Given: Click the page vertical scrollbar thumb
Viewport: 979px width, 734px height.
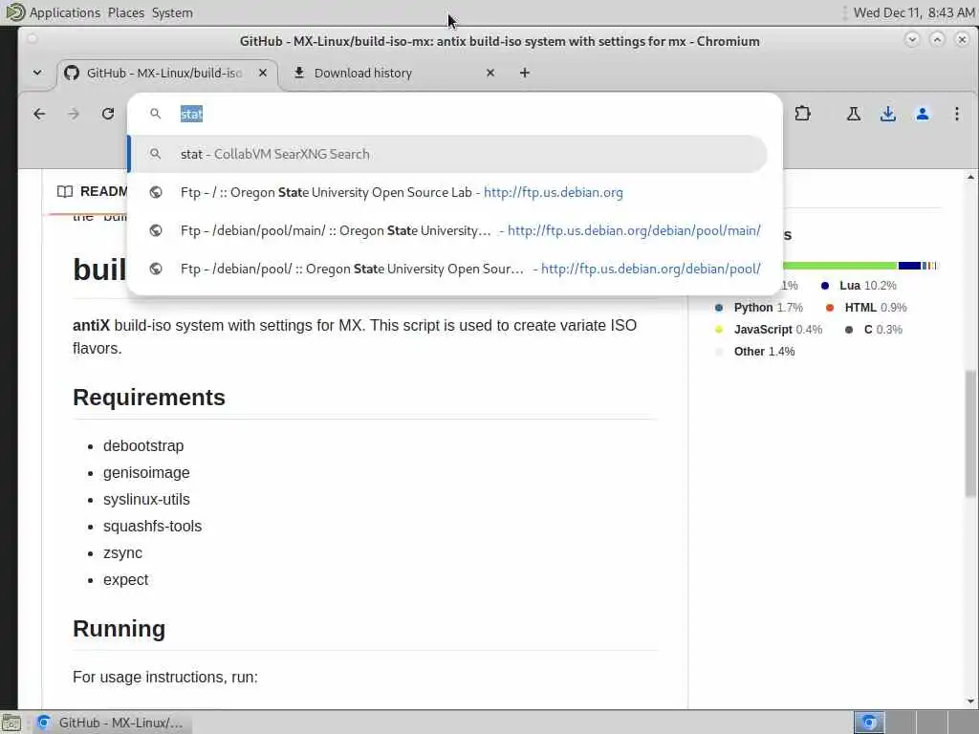Looking at the screenshot, I should point(970,434).
